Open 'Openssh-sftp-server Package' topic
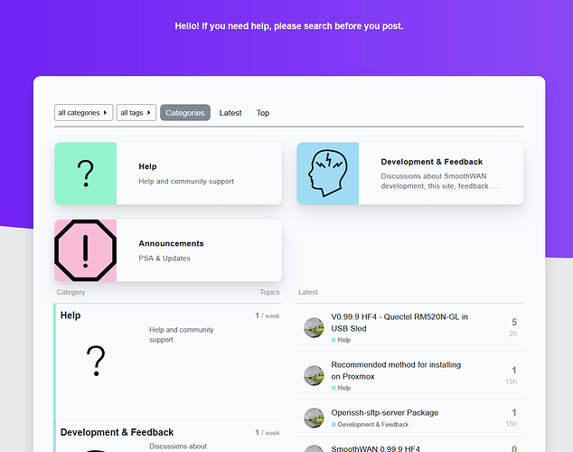The width and height of the screenshot is (573, 452). pyautogui.click(x=384, y=412)
